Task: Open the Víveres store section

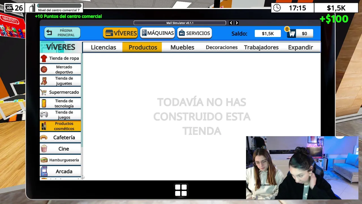Action: [x=120, y=33]
